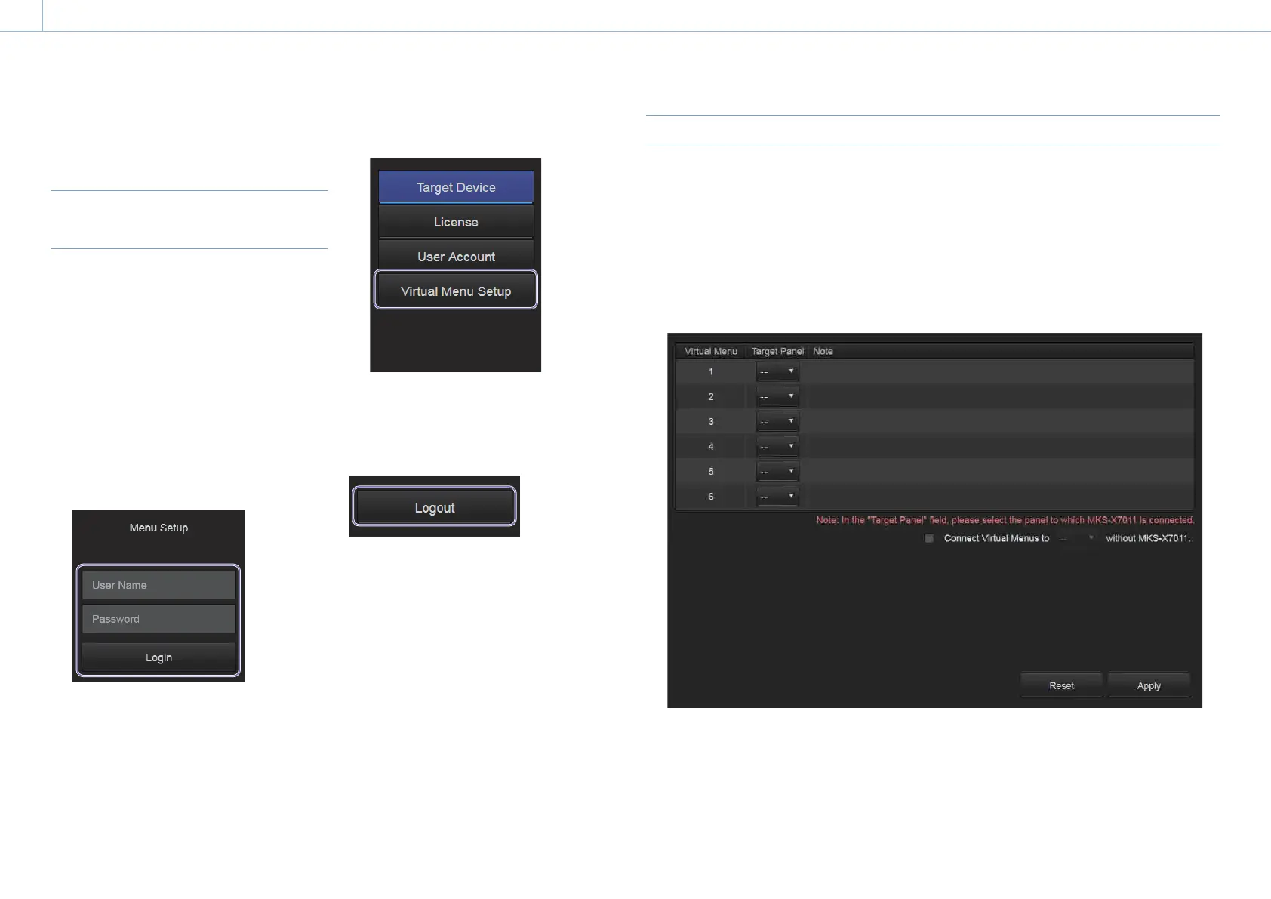1271x899 pixels.
Task: Click Apply to save virtual menu settings
Action: (1149, 685)
